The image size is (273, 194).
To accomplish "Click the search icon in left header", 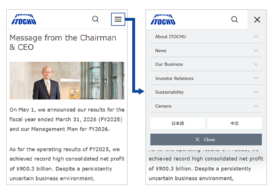I will [96, 19].
